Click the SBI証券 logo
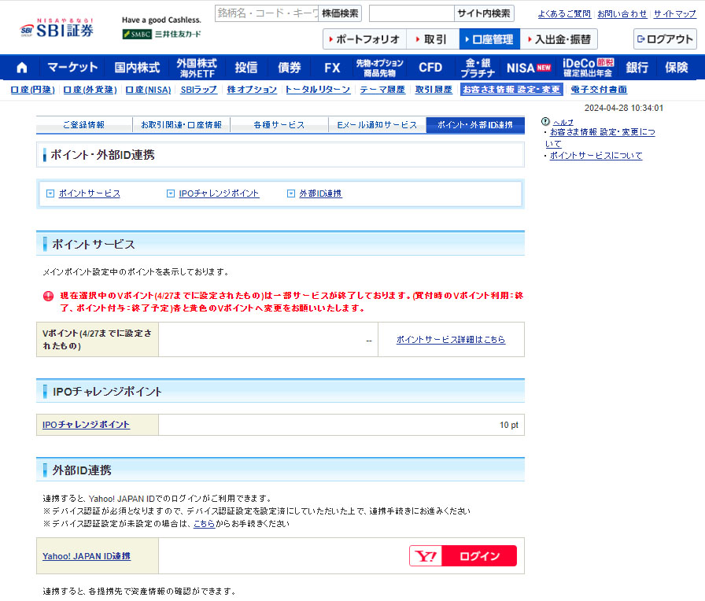The height and width of the screenshot is (601, 705). [57, 28]
